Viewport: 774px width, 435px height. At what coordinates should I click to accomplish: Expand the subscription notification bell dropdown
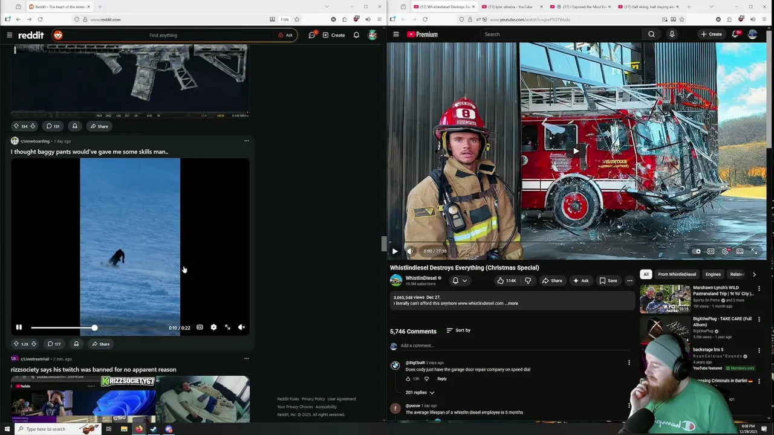[460, 280]
